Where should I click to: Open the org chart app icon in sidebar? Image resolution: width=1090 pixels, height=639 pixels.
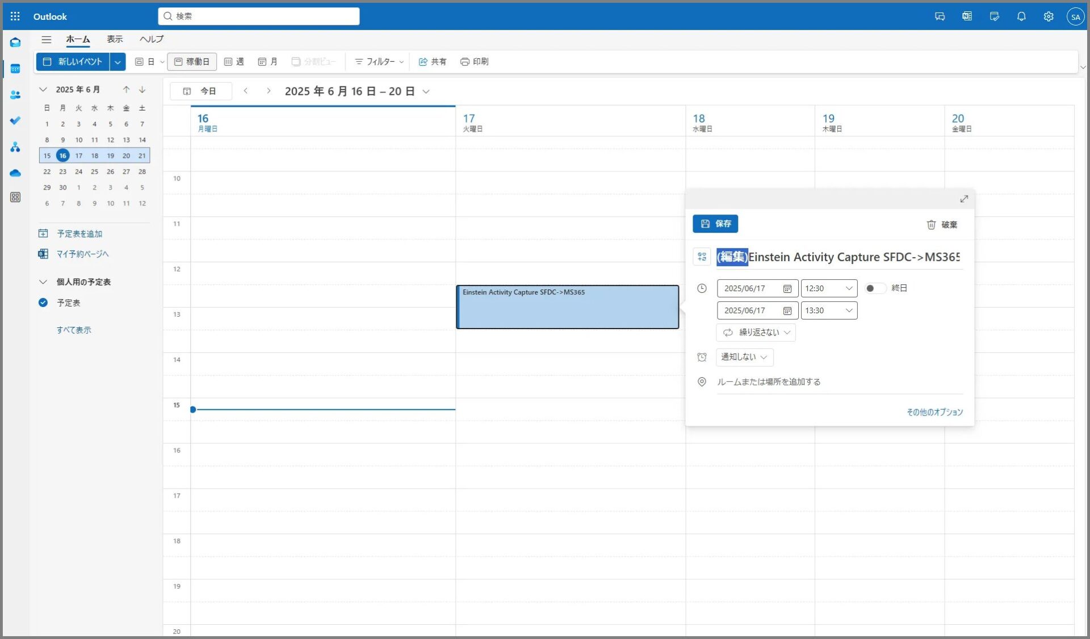click(15, 147)
